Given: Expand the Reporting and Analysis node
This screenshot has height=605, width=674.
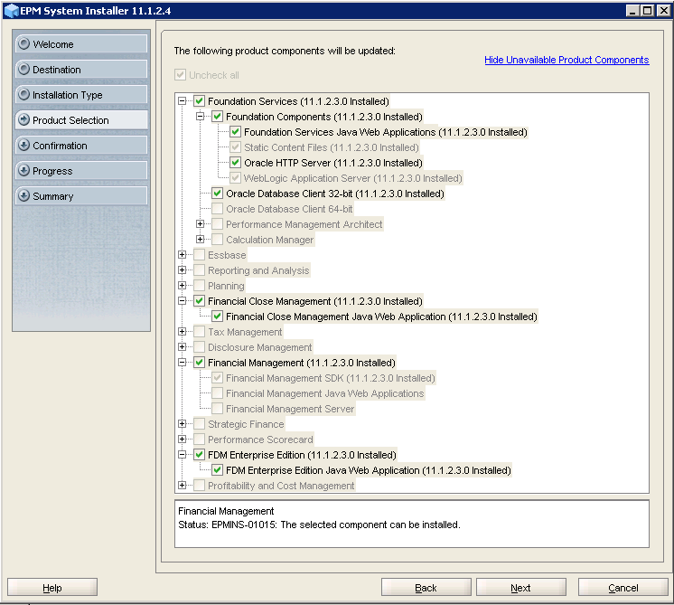Looking at the screenshot, I should (x=183, y=270).
